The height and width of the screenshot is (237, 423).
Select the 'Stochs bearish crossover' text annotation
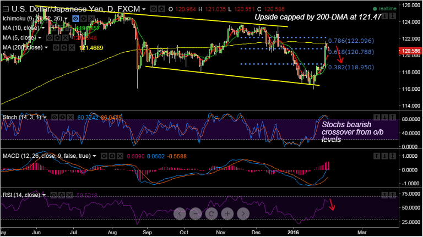[x=352, y=132]
